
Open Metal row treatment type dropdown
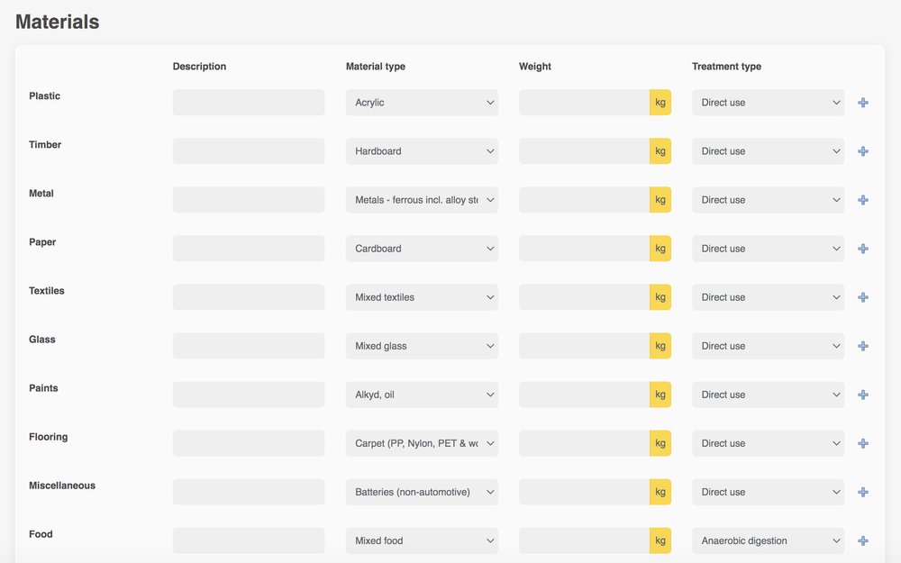click(769, 200)
